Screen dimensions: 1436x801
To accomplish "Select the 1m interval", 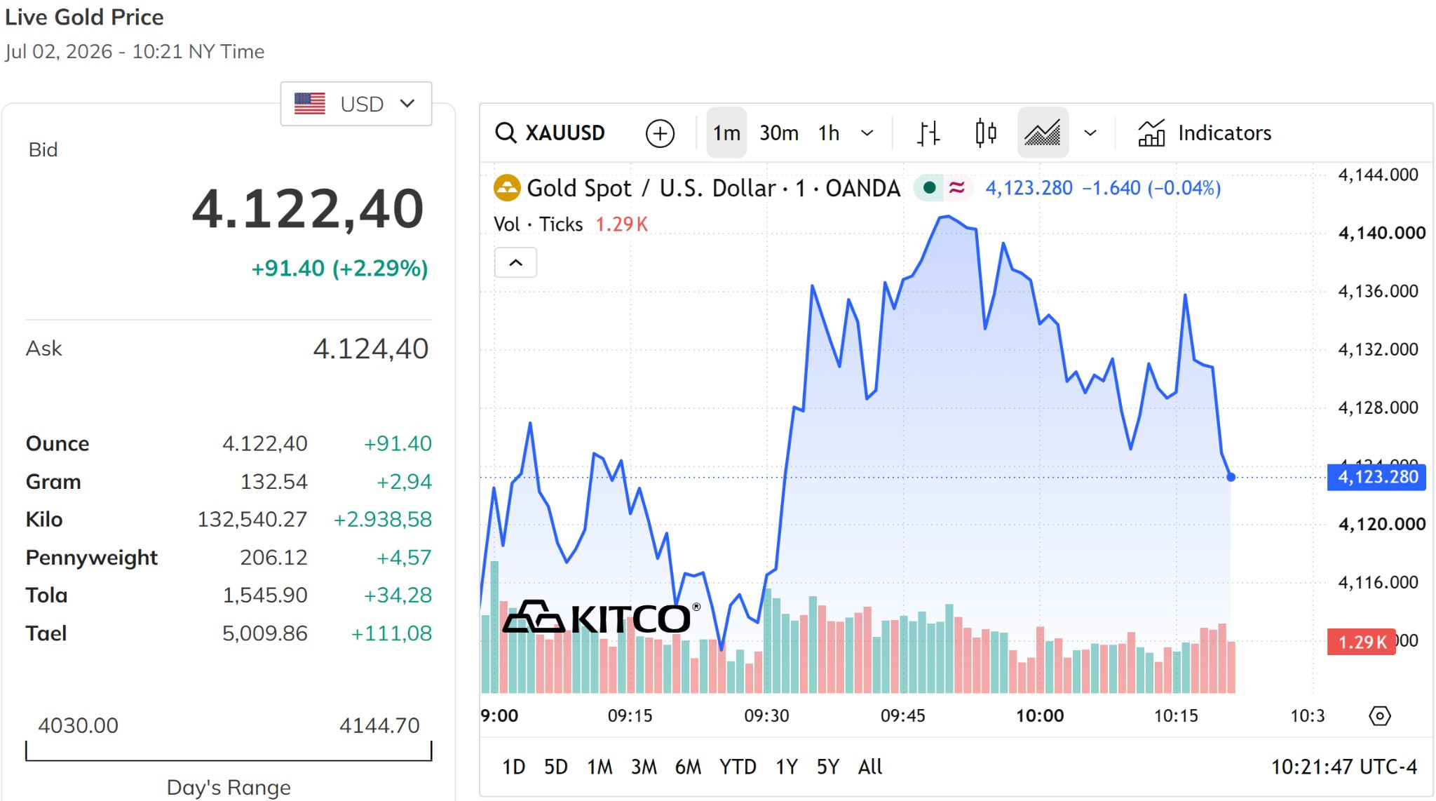I will click(726, 133).
